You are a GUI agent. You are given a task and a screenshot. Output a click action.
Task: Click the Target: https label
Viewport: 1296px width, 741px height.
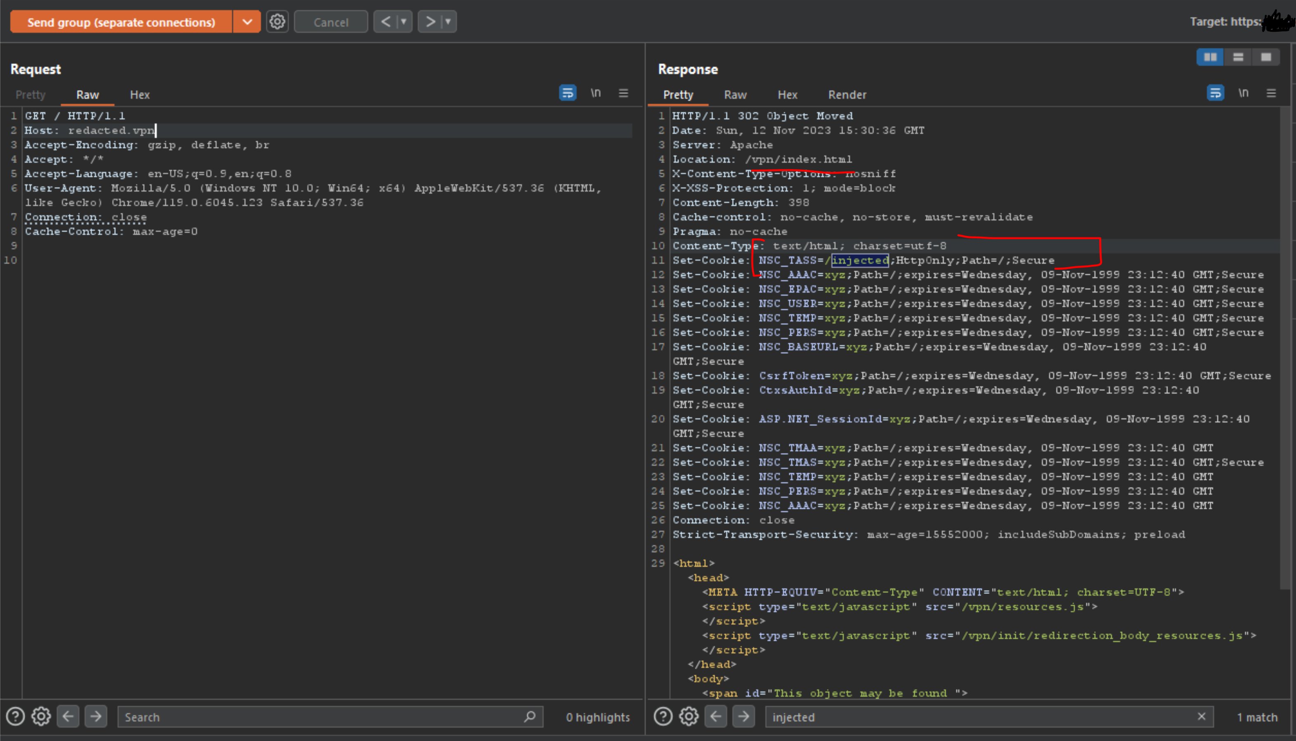click(x=1226, y=21)
